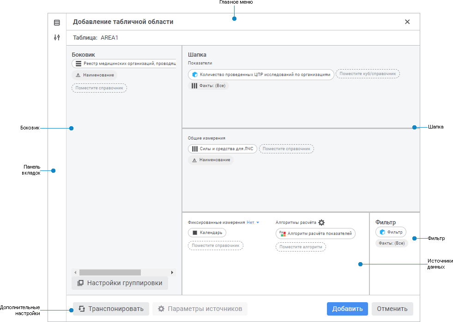Image resolution: width=453 pixels, height=322 pixels.
Task: Open Настройки группировки settings
Action: tap(120, 283)
